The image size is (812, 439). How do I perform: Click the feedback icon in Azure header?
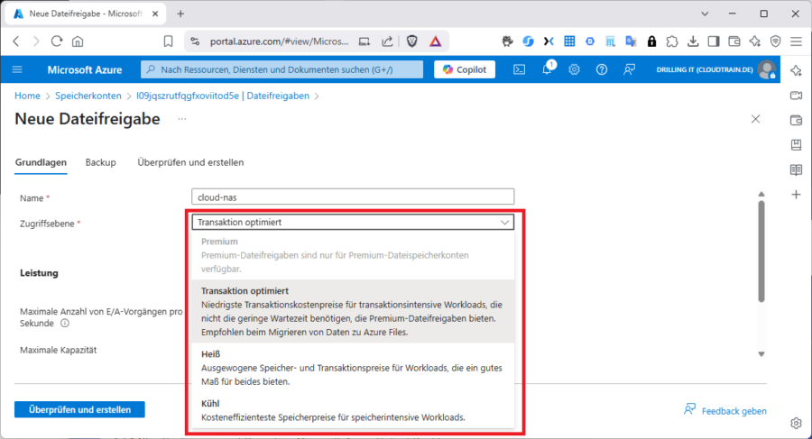(x=630, y=69)
